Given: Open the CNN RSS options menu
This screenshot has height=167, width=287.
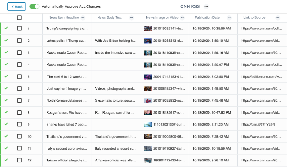Looking at the screenshot, I should (x=206, y=6).
